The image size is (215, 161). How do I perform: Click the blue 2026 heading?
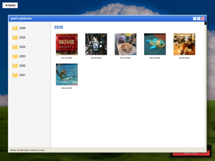(x=59, y=27)
